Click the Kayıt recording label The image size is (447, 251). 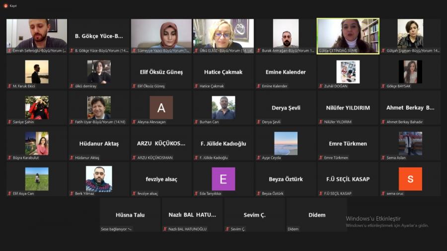(13, 5)
